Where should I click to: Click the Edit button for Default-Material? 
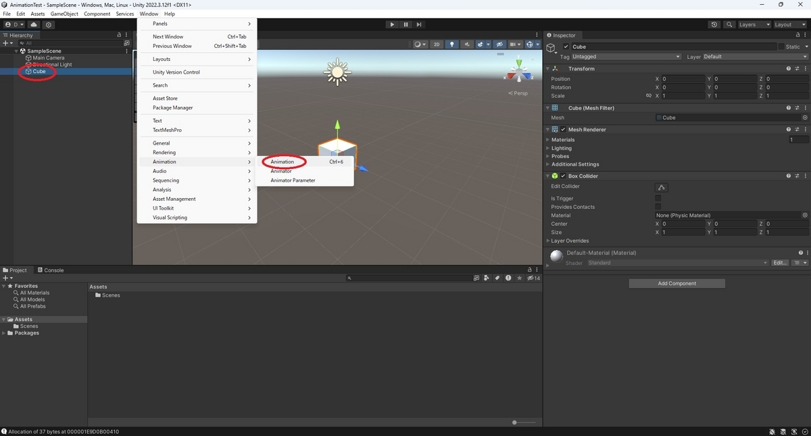780,263
